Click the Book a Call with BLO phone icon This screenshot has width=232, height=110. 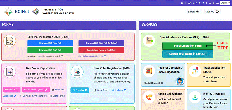(149, 97)
